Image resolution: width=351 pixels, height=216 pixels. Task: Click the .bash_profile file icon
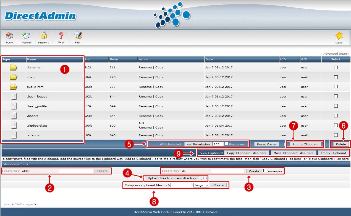click(14, 106)
